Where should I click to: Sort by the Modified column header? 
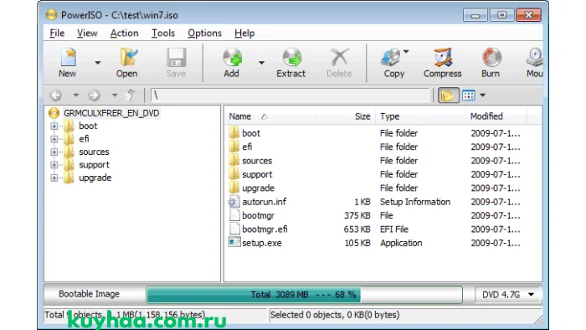pyautogui.click(x=496, y=116)
